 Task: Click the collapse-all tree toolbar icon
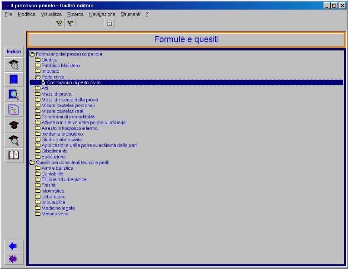[70, 23]
